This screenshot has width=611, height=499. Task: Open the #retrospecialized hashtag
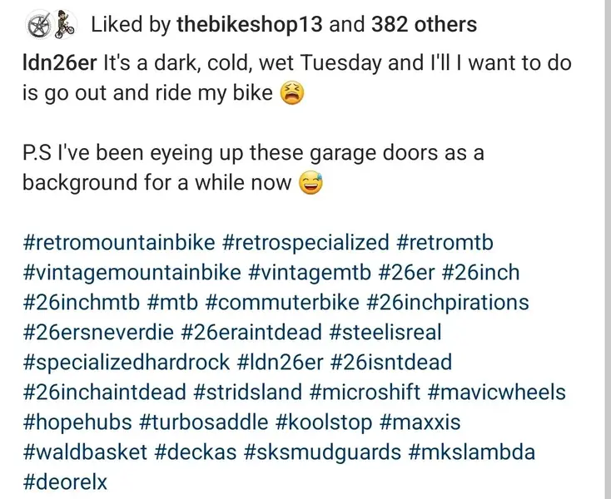click(305, 243)
